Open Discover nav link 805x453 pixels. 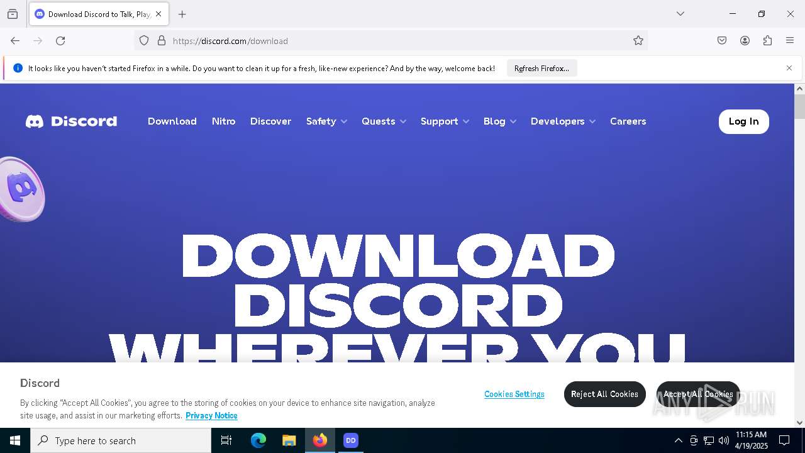point(270,121)
